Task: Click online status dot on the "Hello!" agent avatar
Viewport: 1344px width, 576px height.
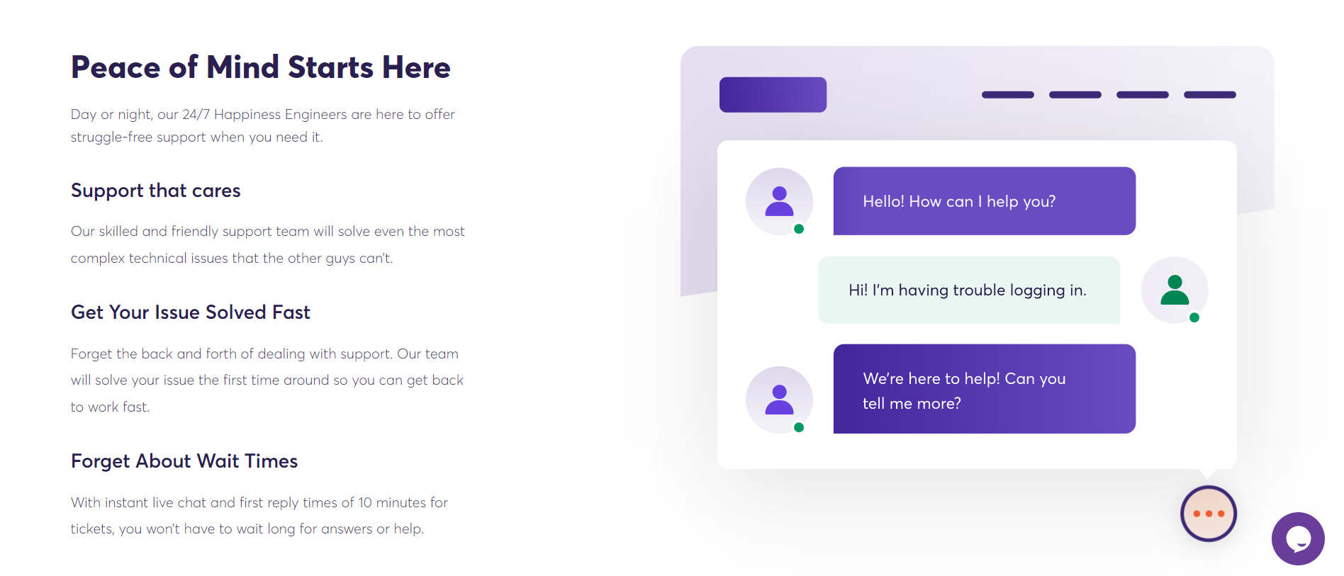Action: pyautogui.click(x=799, y=229)
